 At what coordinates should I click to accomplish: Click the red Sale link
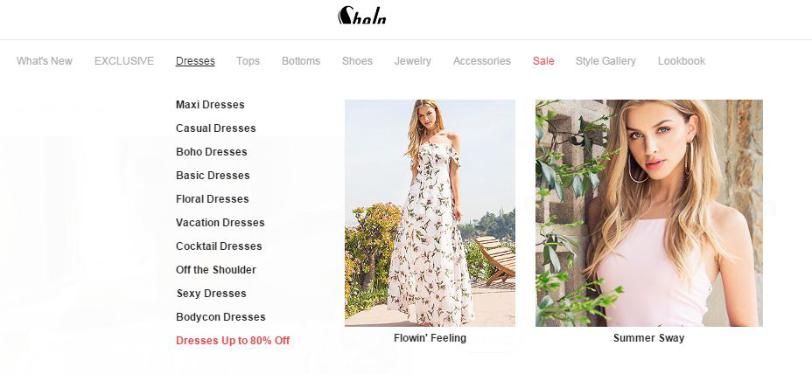(x=543, y=61)
